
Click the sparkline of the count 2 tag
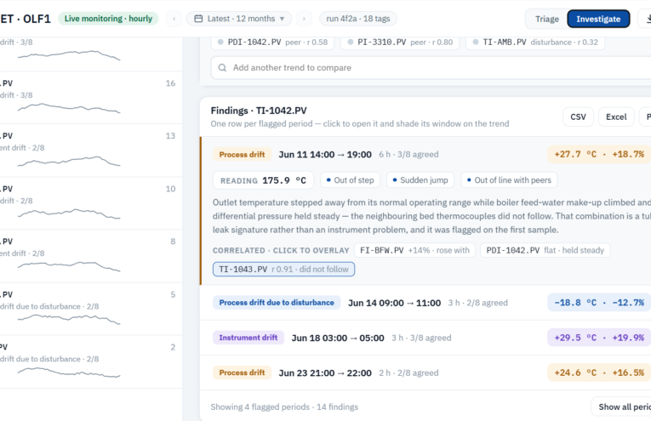[69, 372]
